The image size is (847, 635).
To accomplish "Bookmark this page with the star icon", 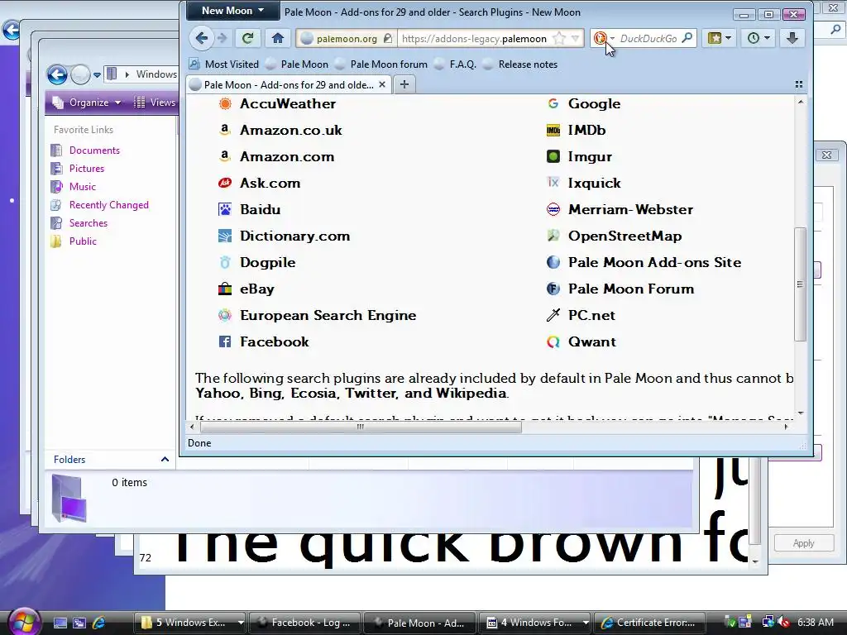I will coord(560,38).
